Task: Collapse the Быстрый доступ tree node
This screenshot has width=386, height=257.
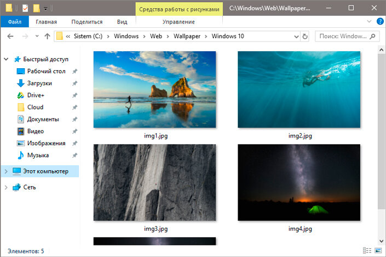Action: click(6, 59)
